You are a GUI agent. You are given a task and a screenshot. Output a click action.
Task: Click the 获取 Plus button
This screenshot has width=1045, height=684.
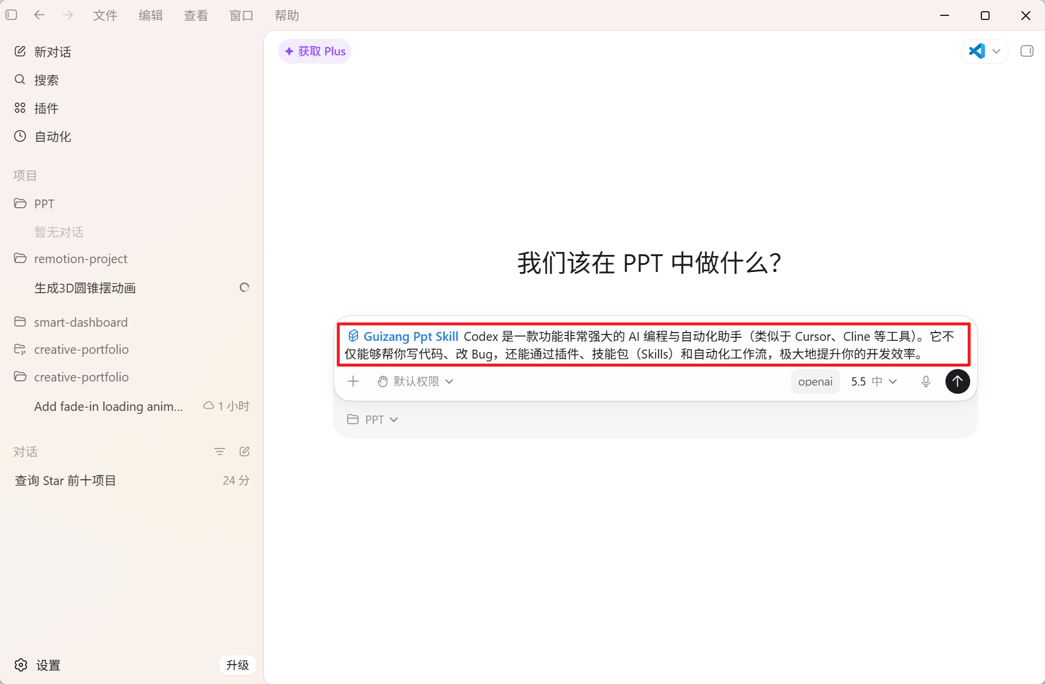[315, 51]
